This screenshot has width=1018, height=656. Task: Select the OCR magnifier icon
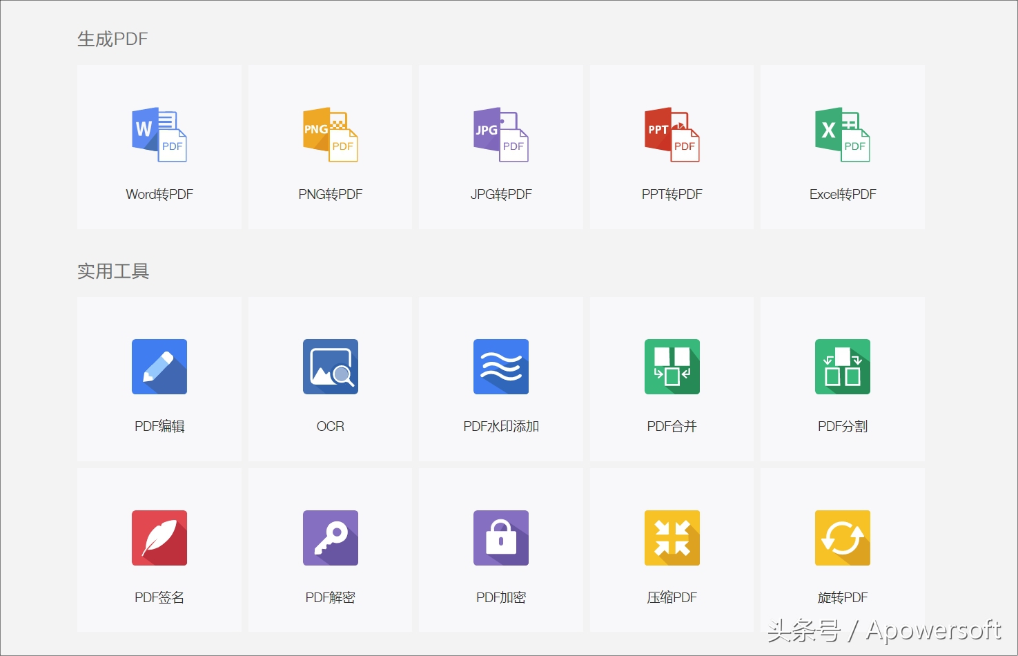click(x=330, y=367)
